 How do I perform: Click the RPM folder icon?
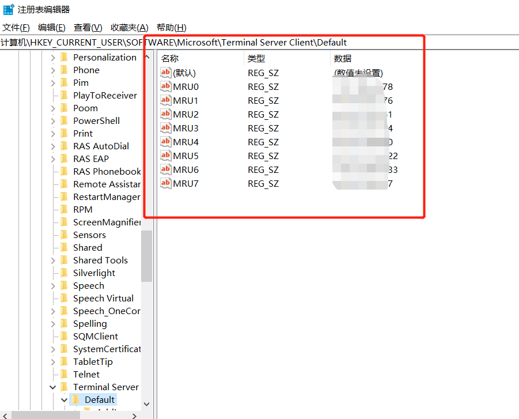[64, 209]
